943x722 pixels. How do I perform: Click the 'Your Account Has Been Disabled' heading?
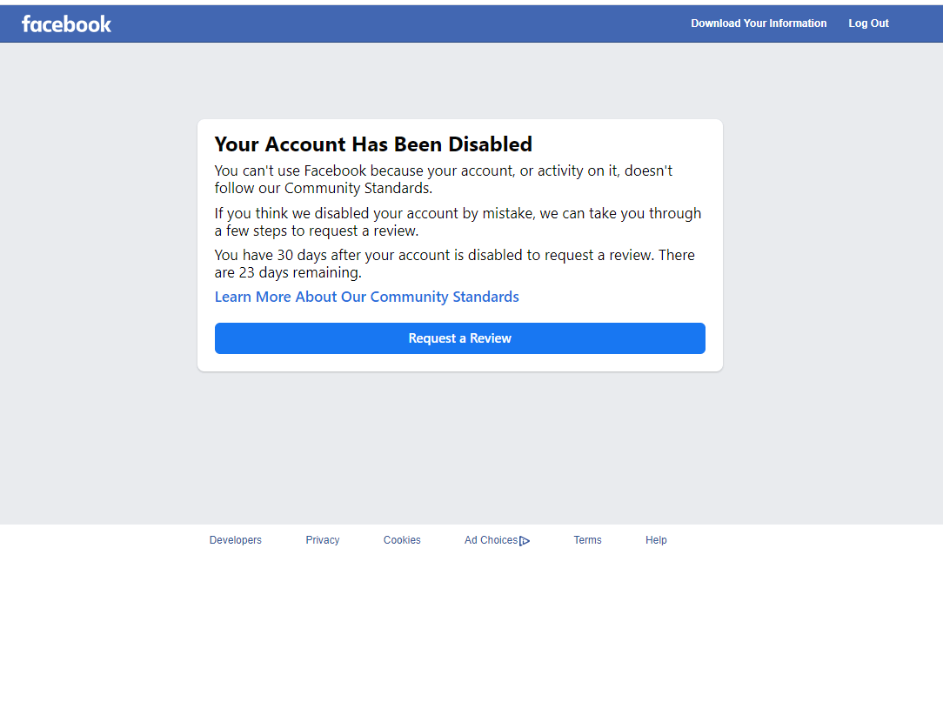click(373, 144)
